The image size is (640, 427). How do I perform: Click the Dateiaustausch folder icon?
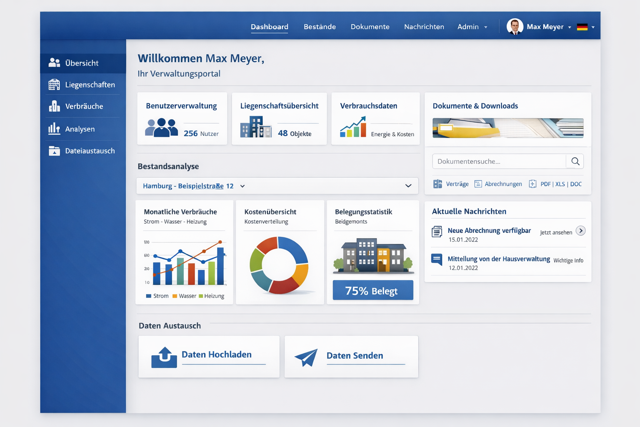pyautogui.click(x=54, y=151)
